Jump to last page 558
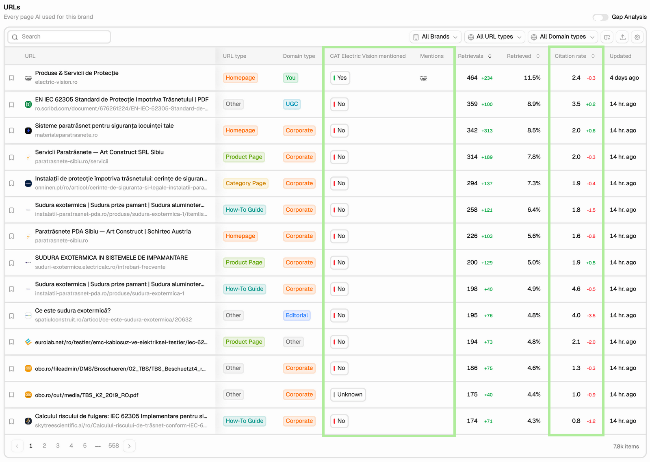 114,446
